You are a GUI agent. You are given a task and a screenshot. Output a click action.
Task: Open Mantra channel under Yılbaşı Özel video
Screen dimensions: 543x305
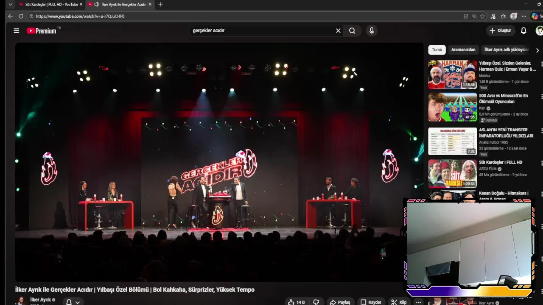pos(484,76)
